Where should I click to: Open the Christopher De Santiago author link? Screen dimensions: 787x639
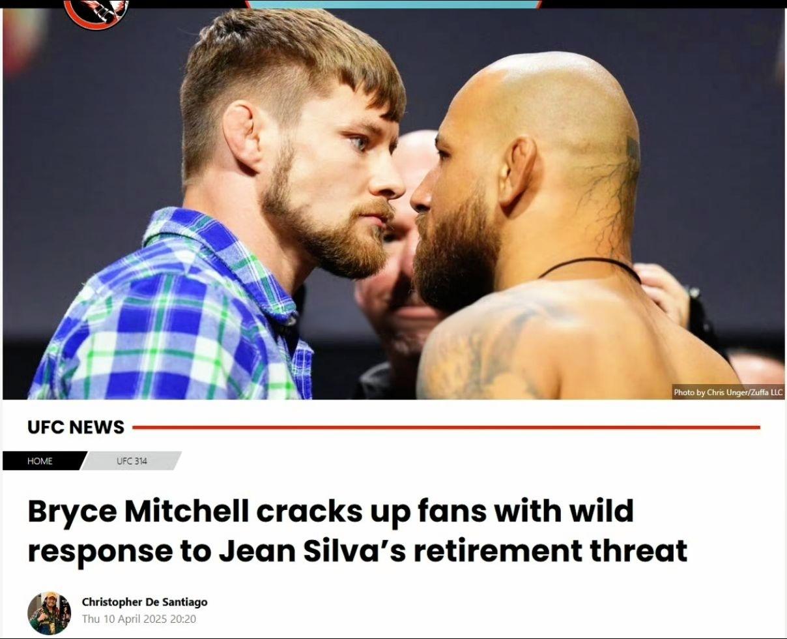pyautogui.click(x=145, y=602)
